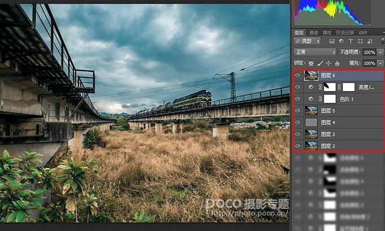Select the 色阶 1 white mask thumbnail
This screenshot has height=231, width=385.
(330, 99)
